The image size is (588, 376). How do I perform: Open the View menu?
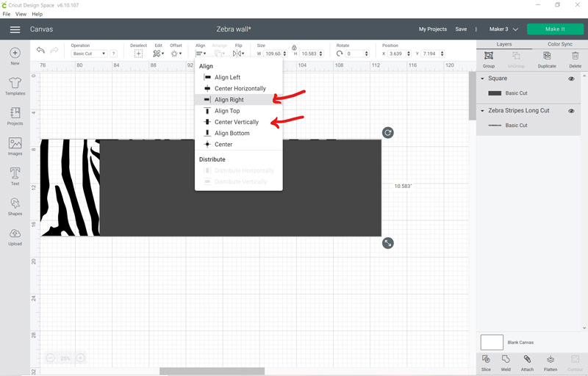tap(21, 14)
